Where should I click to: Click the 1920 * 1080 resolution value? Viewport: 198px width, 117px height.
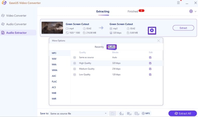75,33
